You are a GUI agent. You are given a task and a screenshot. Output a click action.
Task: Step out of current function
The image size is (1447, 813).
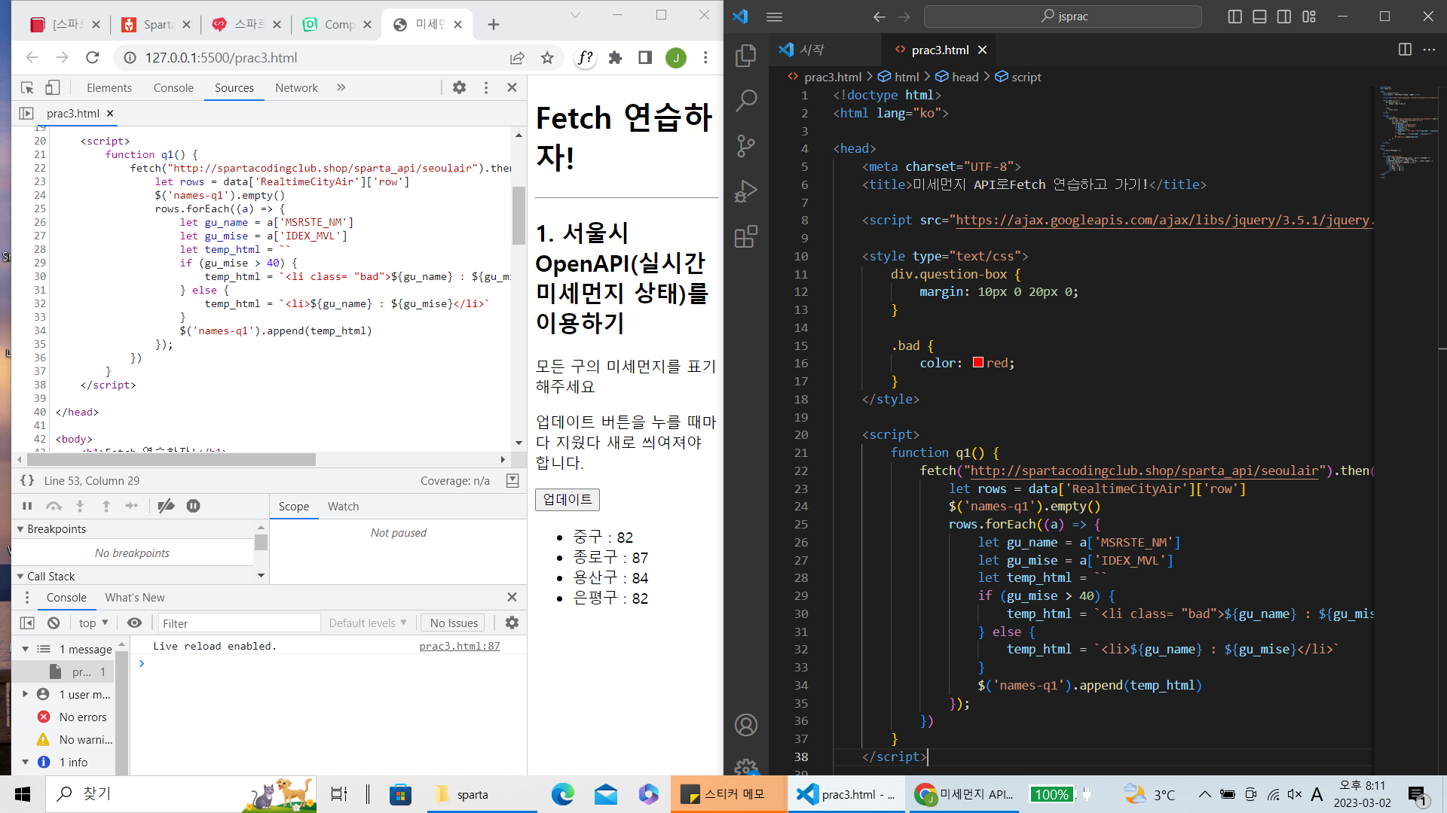pos(106,507)
